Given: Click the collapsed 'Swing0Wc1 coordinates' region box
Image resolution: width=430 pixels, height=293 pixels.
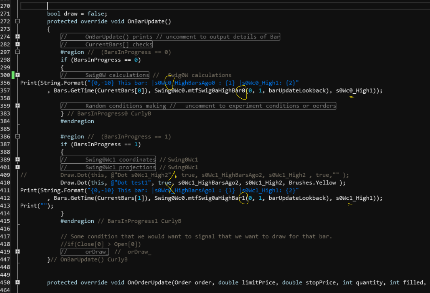Looking at the screenshot, I should [108, 159].
